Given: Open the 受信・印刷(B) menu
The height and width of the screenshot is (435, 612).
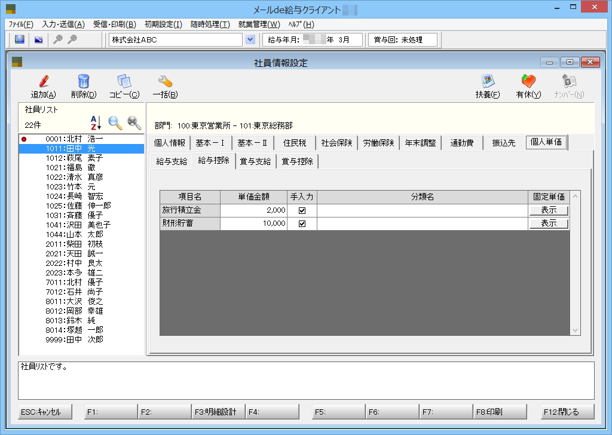Looking at the screenshot, I should (114, 24).
